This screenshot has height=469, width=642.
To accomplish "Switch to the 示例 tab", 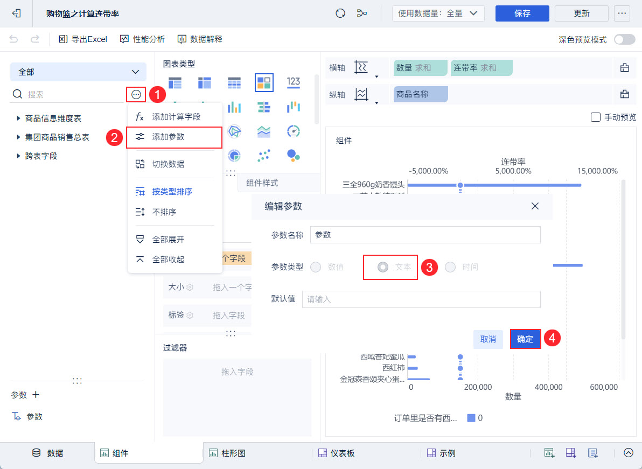I will coord(442,453).
